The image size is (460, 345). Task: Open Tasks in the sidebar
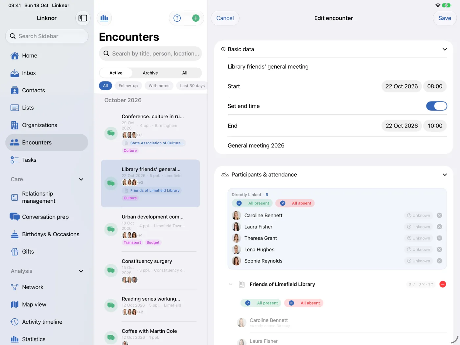(x=47, y=160)
